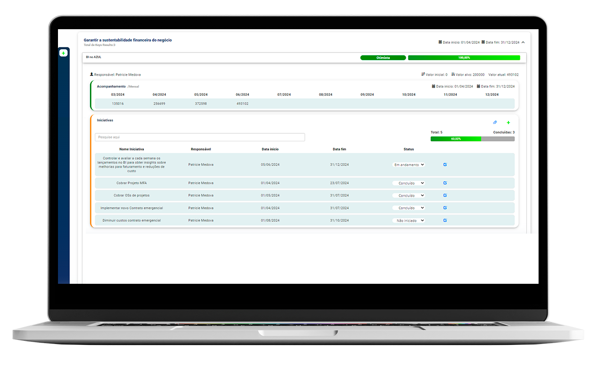Click the 'Acompanhamento' section title
This screenshot has width=597, height=365.
tap(111, 86)
